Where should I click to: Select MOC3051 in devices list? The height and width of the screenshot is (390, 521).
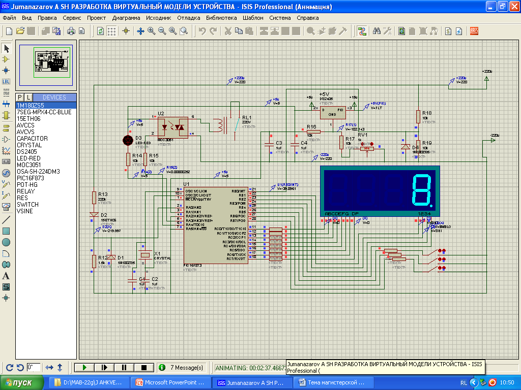29,165
